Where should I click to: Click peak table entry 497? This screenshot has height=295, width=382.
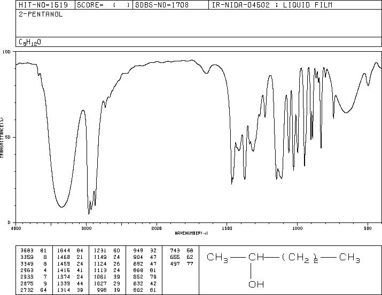[x=175, y=264]
